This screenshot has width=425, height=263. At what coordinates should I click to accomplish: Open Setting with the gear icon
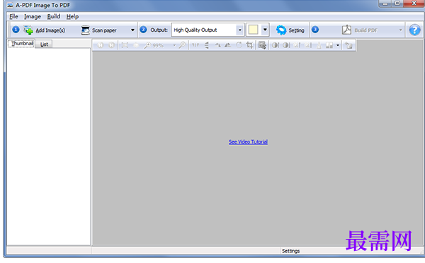click(290, 30)
